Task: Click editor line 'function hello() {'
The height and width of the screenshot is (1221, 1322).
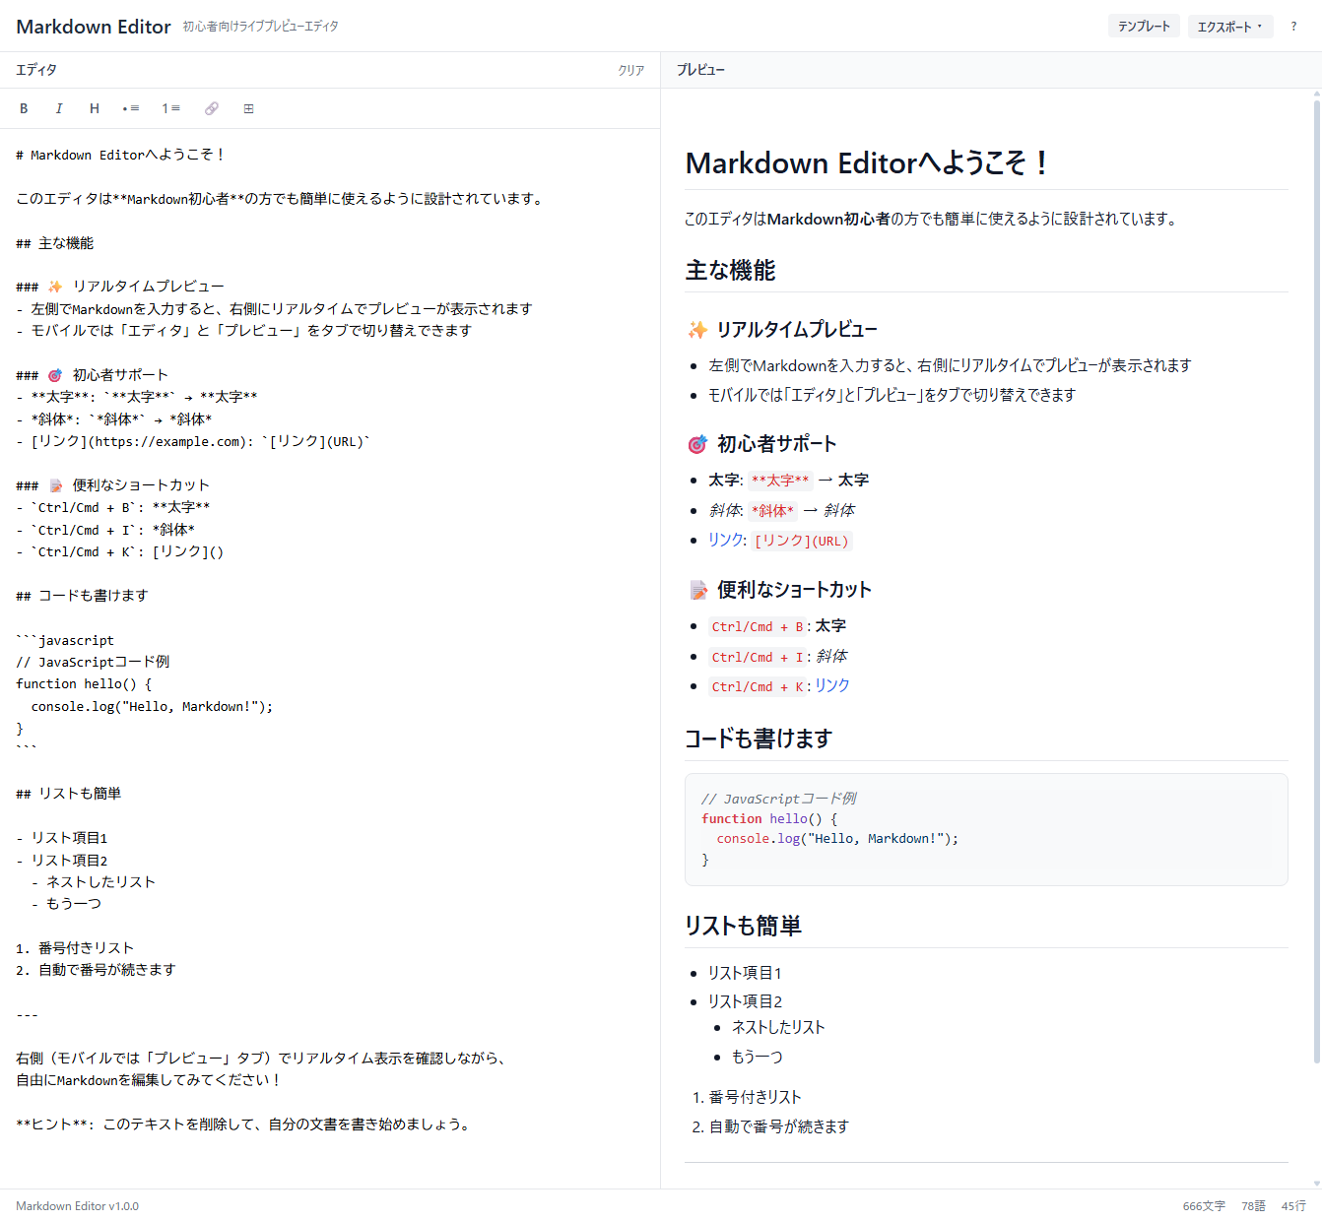Action: 84,683
